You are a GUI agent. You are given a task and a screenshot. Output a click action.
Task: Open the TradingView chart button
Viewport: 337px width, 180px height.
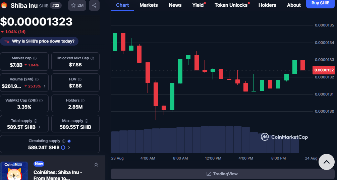point(222,174)
